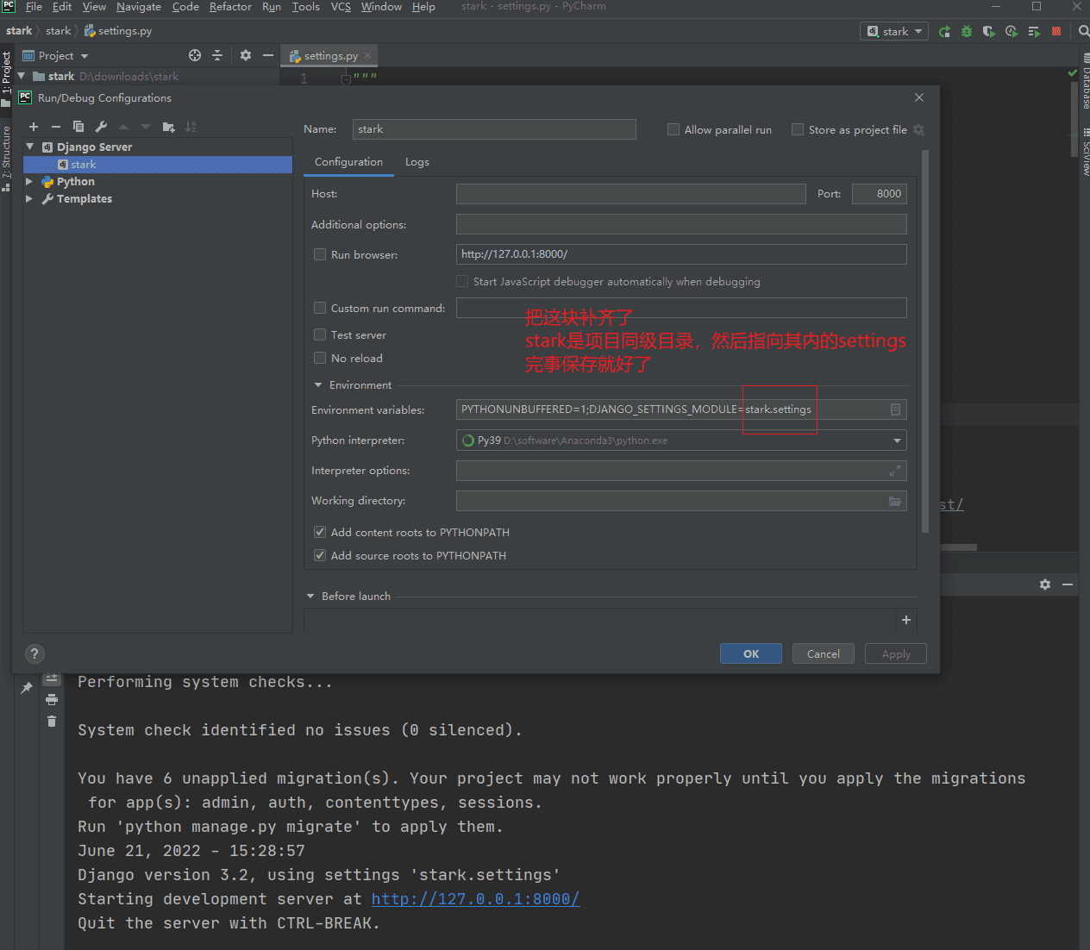Open Project panel gear options
The height and width of the screenshot is (950, 1090).
246,55
